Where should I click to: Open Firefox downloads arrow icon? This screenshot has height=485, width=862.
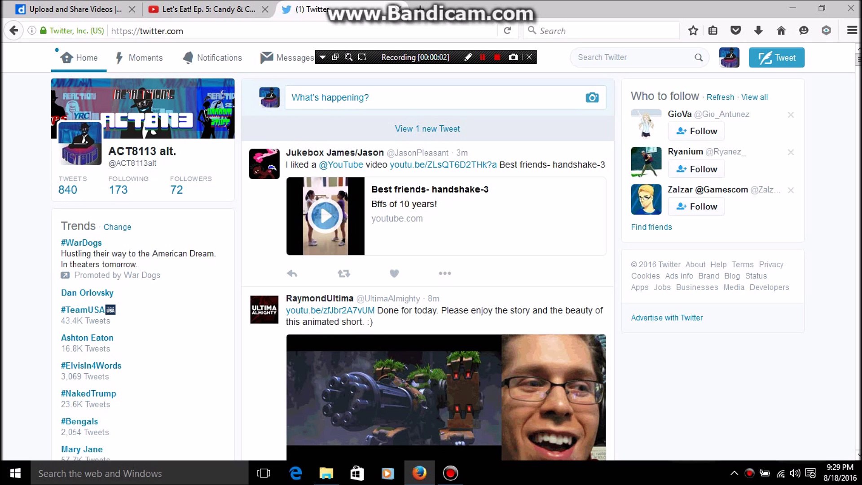pos(758,31)
